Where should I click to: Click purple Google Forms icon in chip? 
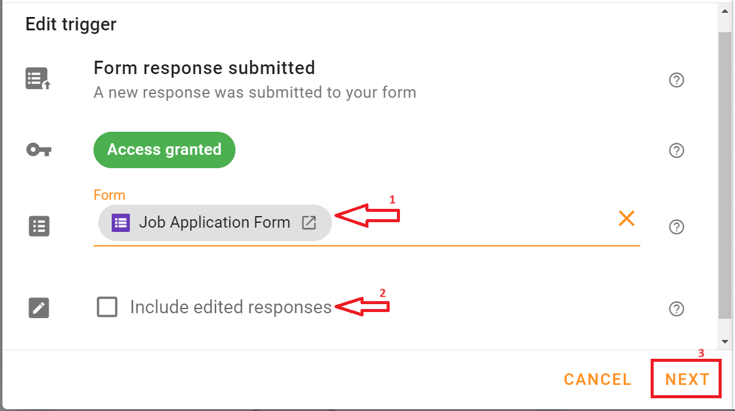click(x=121, y=223)
